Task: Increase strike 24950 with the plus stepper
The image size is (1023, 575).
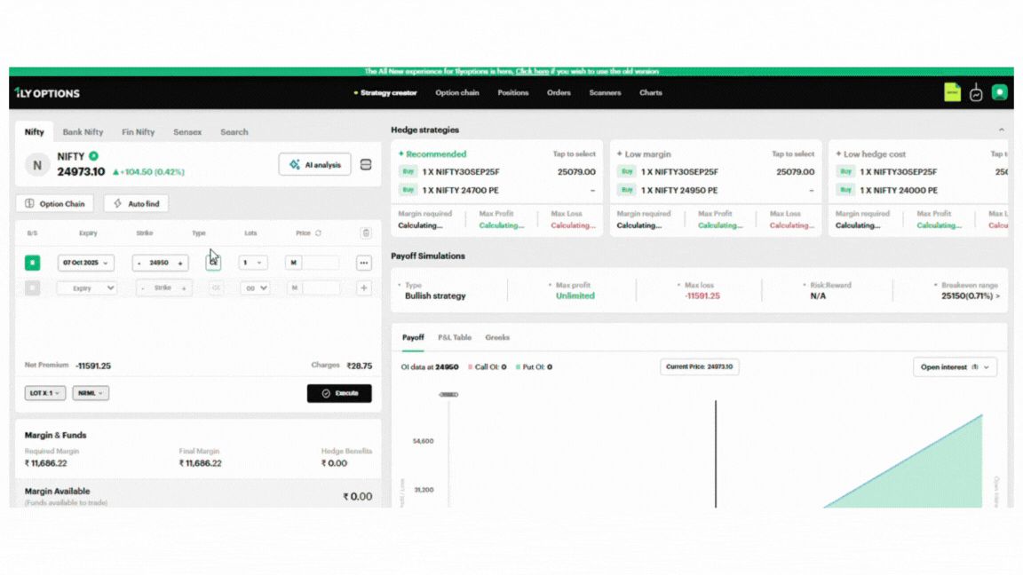Action: (180, 264)
